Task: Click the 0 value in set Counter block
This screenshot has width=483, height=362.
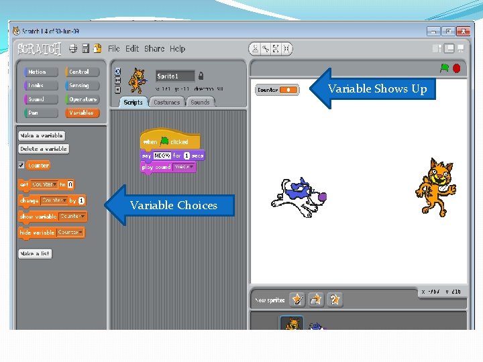Action: [70, 184]
